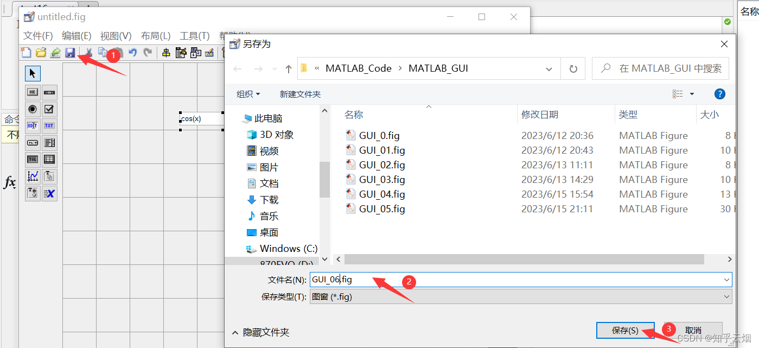
Task: Click the 保存(S) button
Action: pyautogui.click(x=625, y=330)
